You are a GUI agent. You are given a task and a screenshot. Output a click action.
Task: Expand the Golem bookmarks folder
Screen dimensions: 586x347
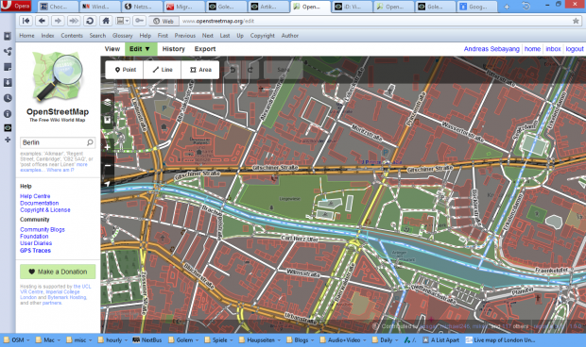tap(183, 339)
